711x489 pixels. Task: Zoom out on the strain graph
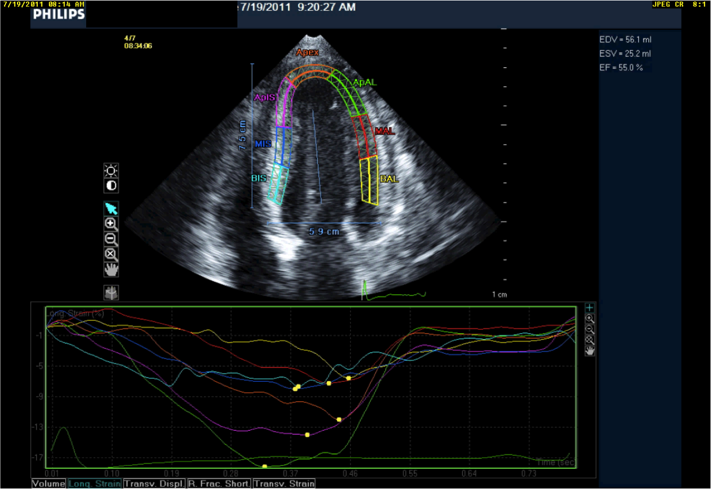(590, 329)
